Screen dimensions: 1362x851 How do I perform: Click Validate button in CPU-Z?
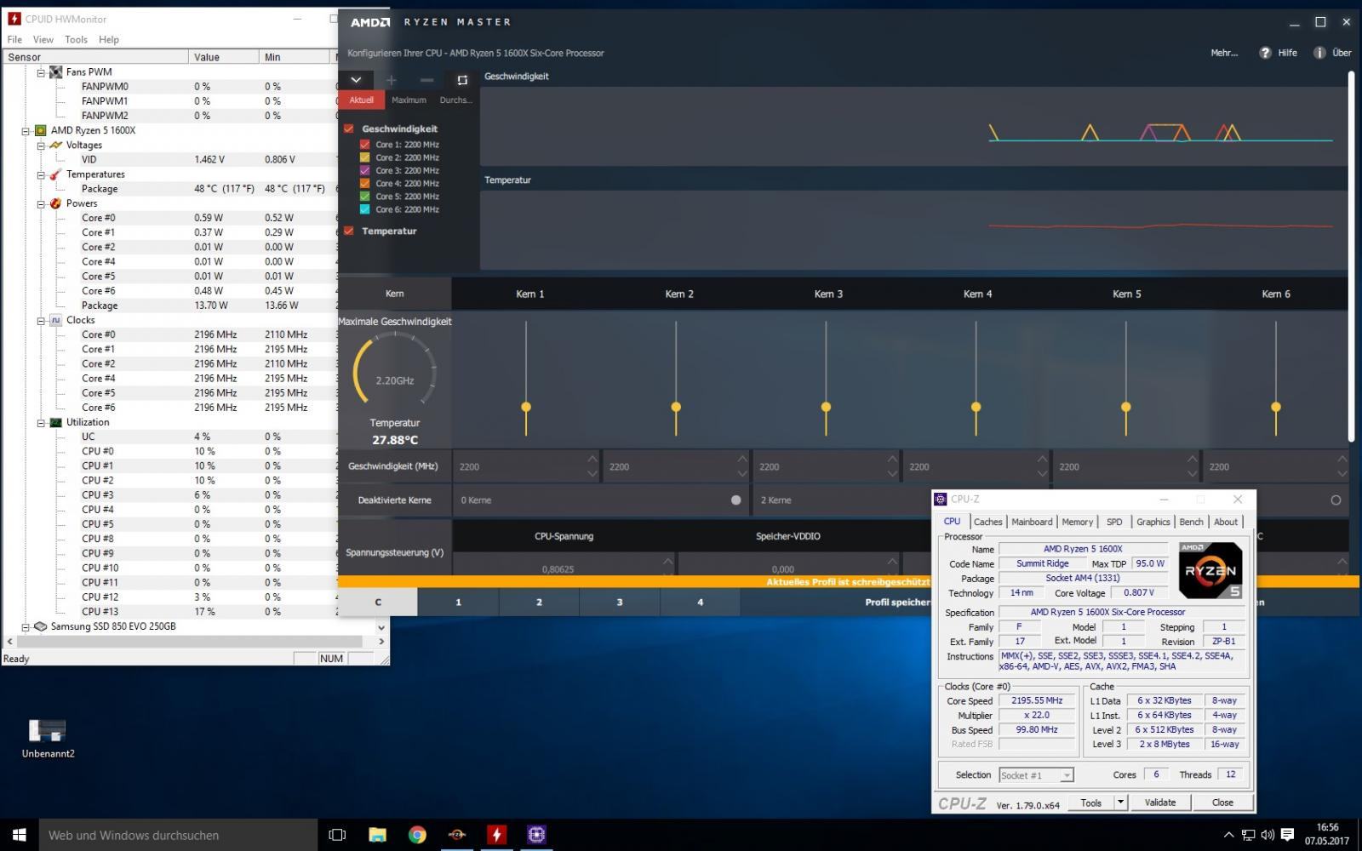[x=1159, y=802]
